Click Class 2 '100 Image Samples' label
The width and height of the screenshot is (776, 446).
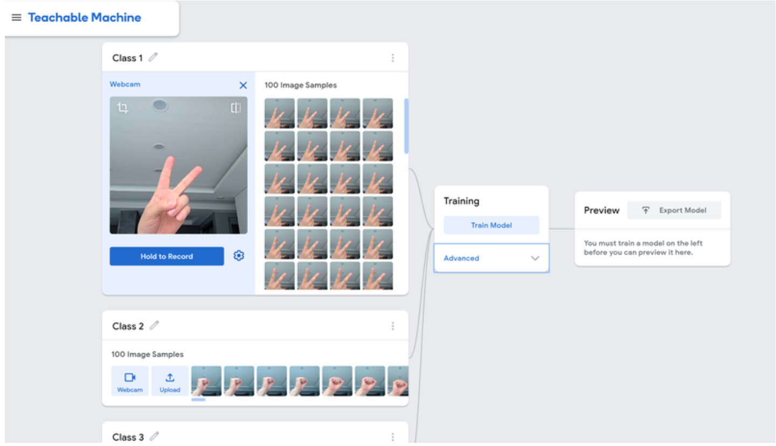click(x=148, y=354)
